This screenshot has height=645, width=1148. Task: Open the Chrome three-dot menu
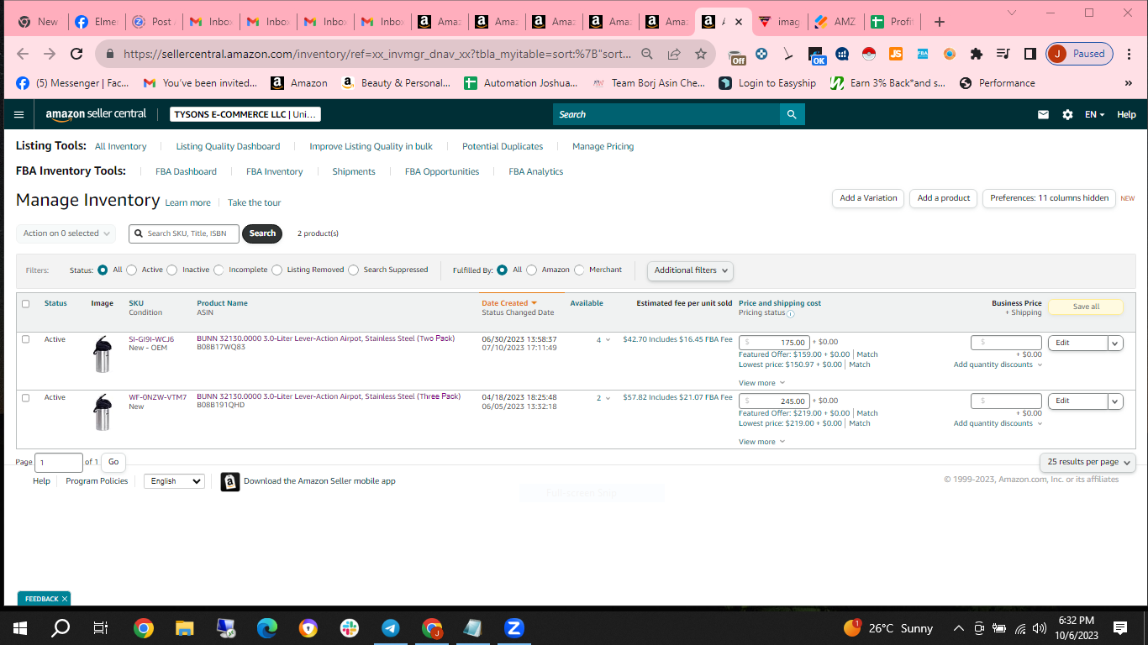point(1130,54)
